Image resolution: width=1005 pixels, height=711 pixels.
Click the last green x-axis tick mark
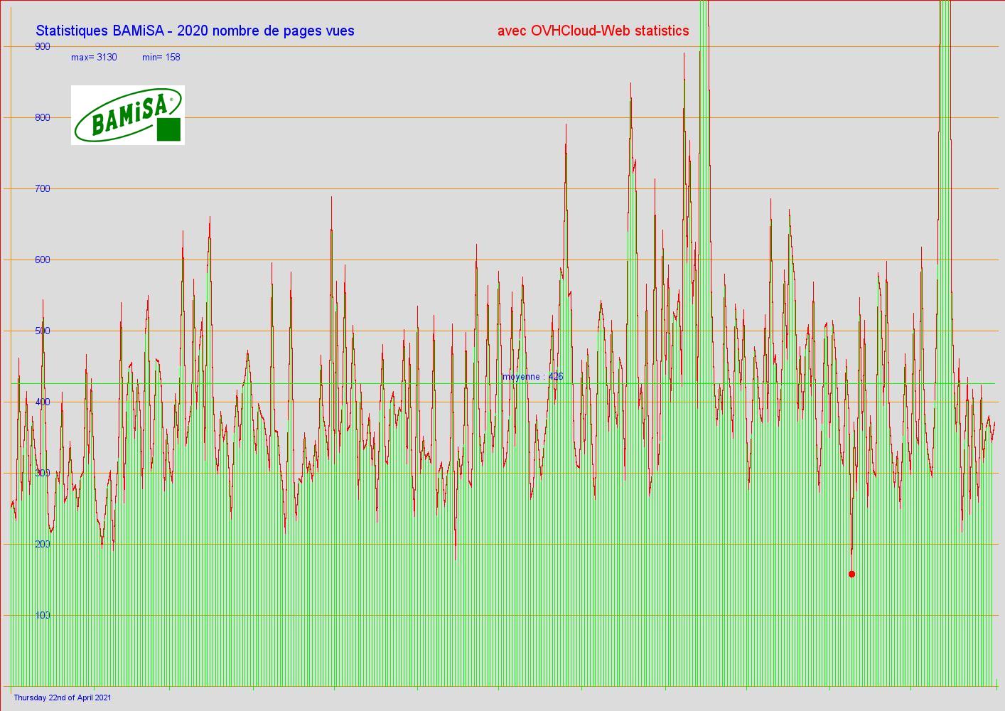pos(996,683)
